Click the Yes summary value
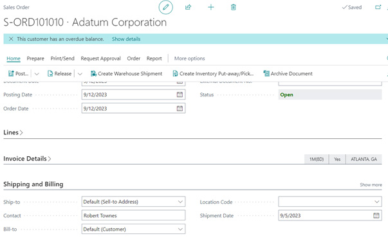 point(337,159)
